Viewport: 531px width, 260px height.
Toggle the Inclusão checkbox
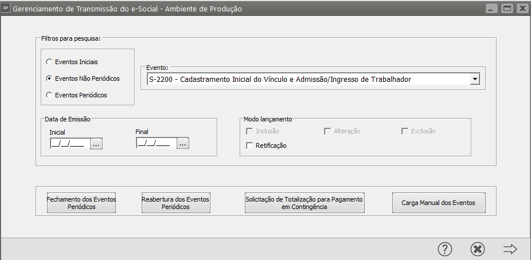(x=249, y=131)
